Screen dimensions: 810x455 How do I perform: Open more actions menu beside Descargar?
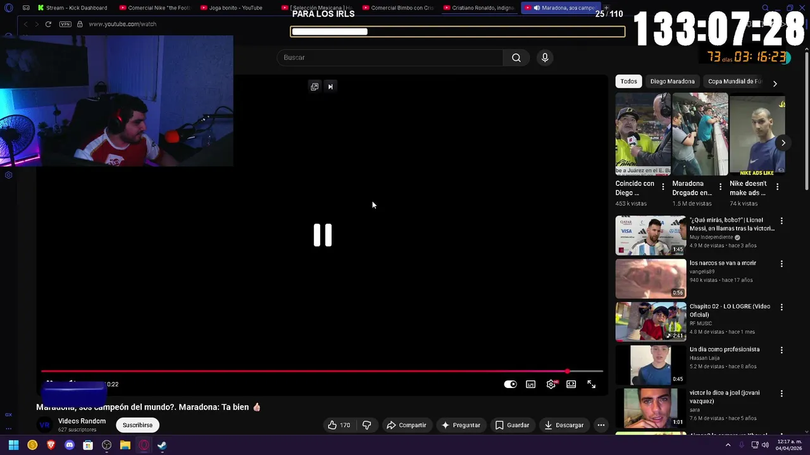click(601, 425)
